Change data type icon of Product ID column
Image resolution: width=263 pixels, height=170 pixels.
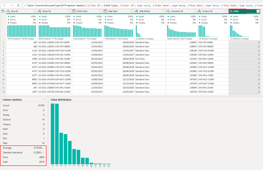(199, 11)
